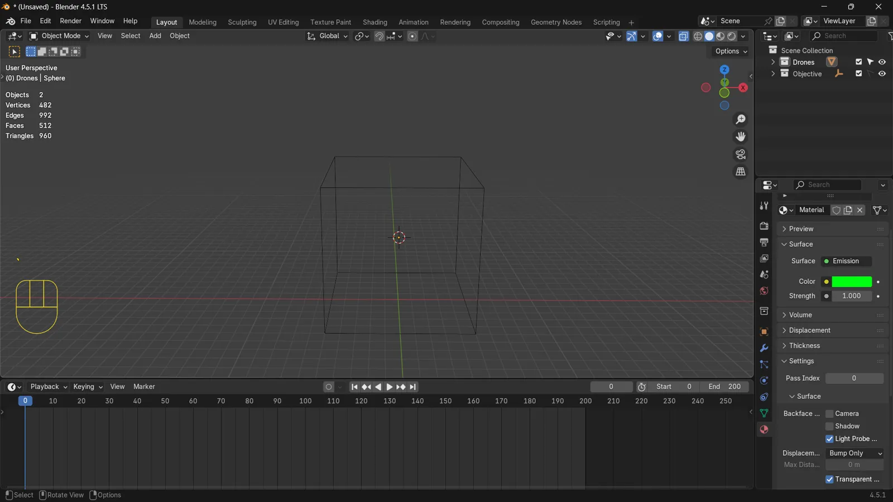Switch orthographic/perspective grid icon
Image resolution: width=893 pixels, height=502 pixels.
(741, 171)
